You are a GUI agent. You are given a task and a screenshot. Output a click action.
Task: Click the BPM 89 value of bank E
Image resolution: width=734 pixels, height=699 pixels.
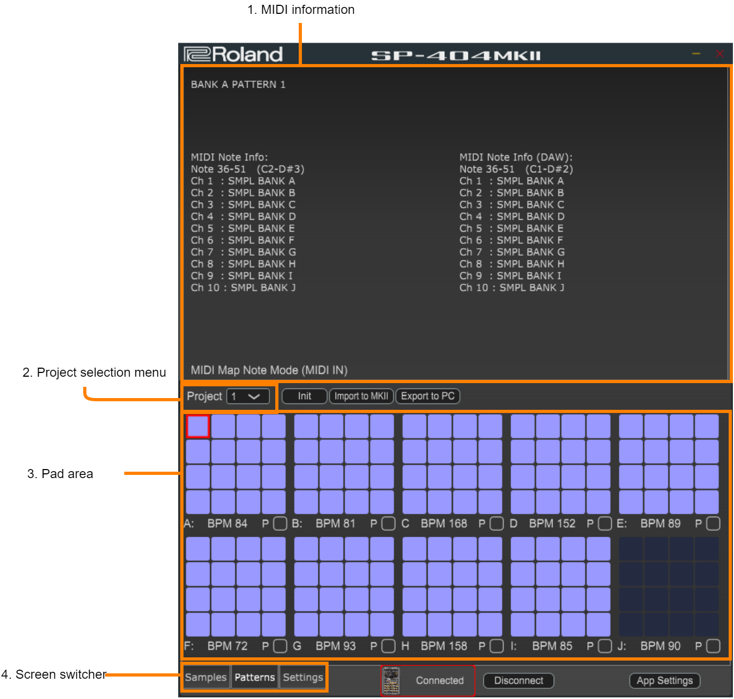[x=660, y=523]
